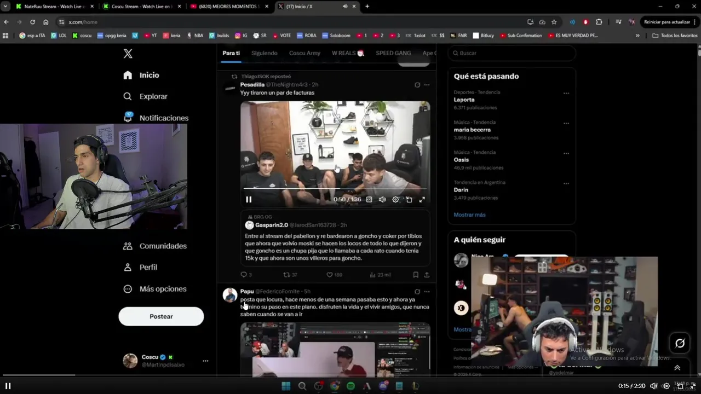Image resolution: width=701 pixels, height=394 pixels.
Task: Like the Pesadilla tweet
Action: click(x=334, y=275)
